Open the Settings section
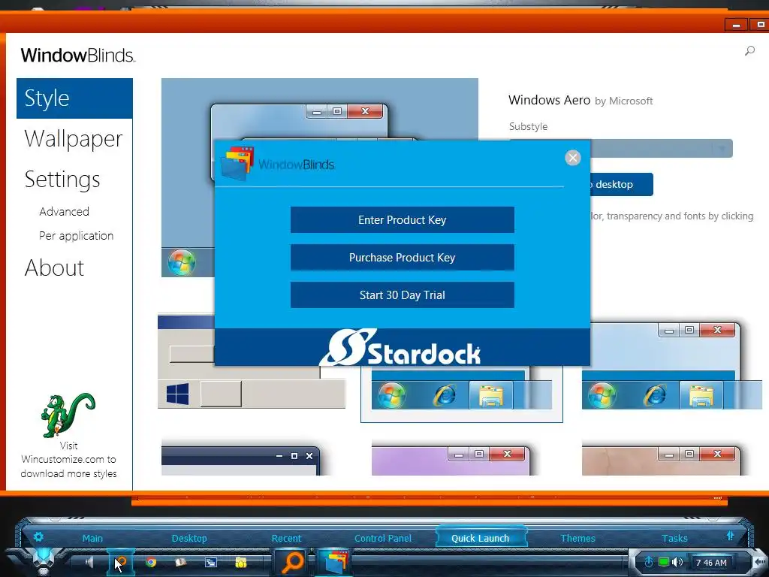The height and width of the screenshot is (577, 769). coord(62,180)
